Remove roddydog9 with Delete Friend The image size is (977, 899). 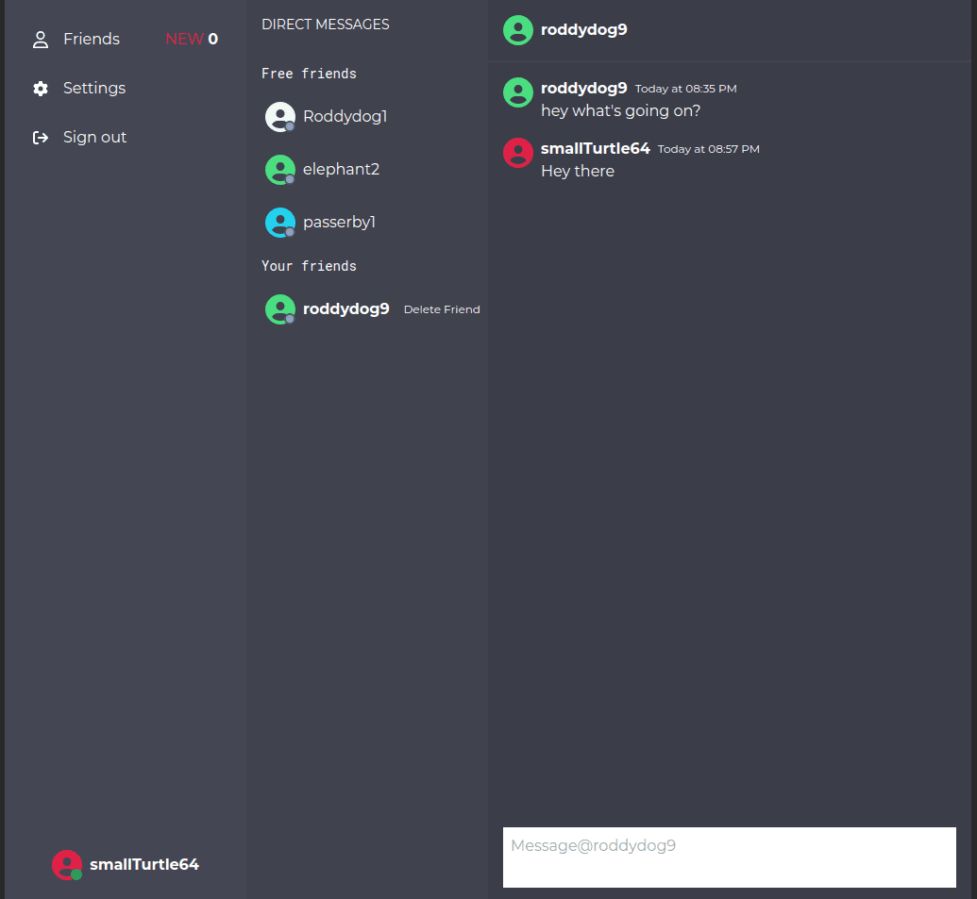pyautogui.click(x=442, y=309)
